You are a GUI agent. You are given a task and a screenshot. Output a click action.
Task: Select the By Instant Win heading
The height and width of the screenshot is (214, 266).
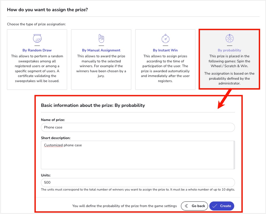pos(165,50)
